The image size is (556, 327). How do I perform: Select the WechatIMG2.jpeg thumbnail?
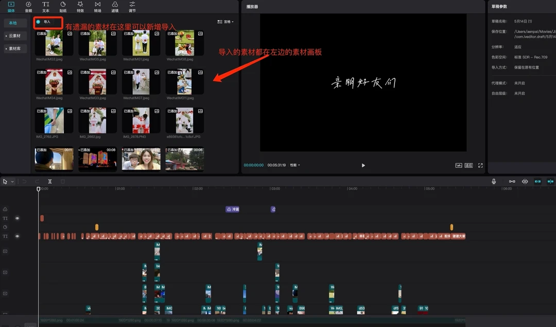(54, 43)
